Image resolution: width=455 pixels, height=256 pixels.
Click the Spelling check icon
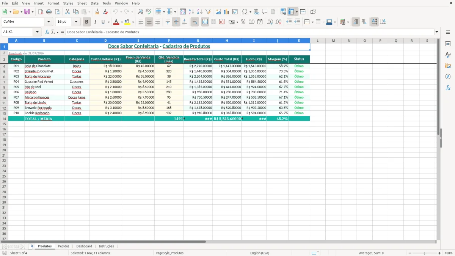149,12
